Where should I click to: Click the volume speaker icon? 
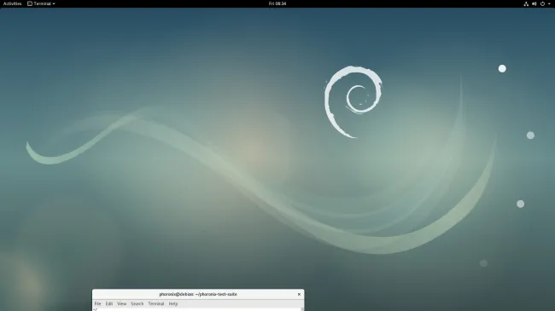[535, 3]
